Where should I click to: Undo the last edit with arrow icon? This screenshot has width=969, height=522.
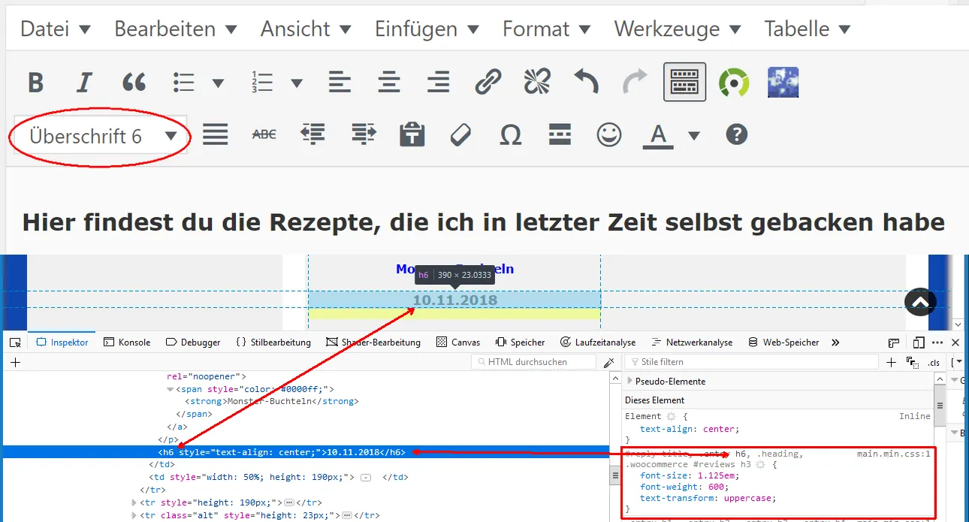[586, 81]
